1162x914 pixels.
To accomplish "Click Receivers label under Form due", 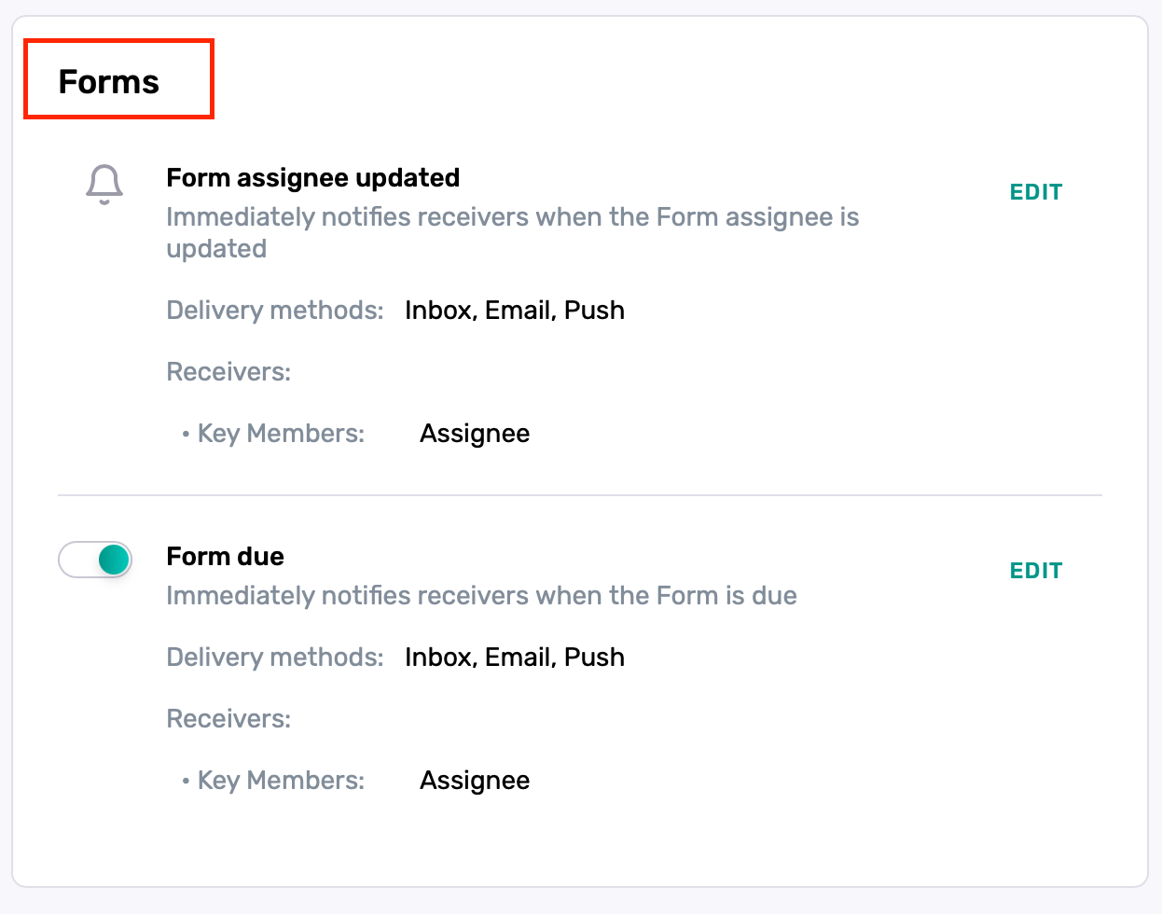I will pyautogui.click(x=228, y=718).
